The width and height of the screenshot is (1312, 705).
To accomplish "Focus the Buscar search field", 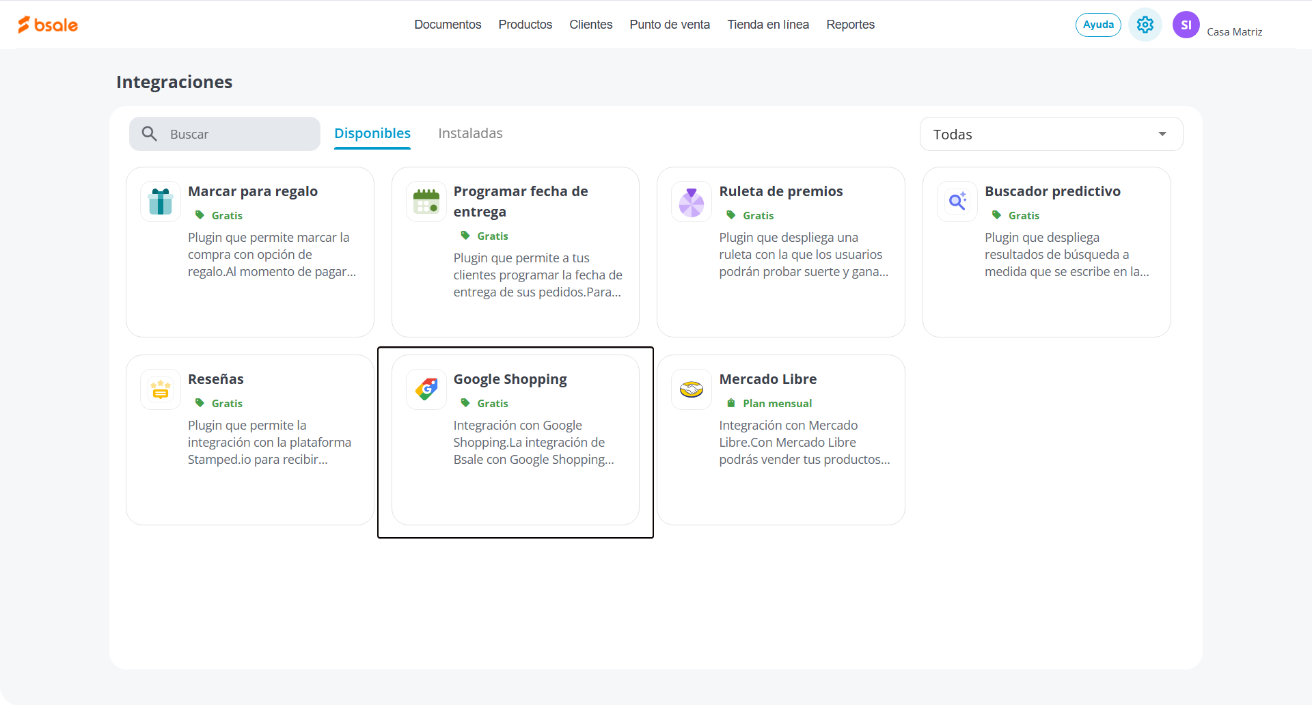I will click(225, 134).
